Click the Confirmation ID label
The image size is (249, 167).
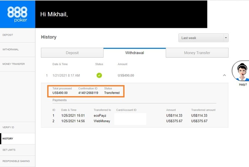(x=88, y=89)
